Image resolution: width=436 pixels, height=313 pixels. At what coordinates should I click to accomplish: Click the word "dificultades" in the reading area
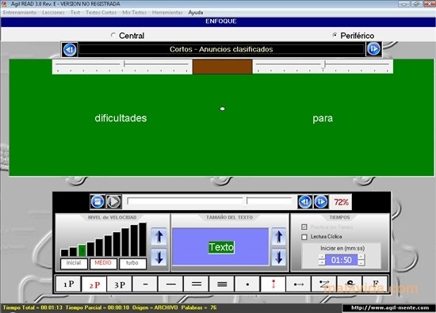tap(120, 118)
